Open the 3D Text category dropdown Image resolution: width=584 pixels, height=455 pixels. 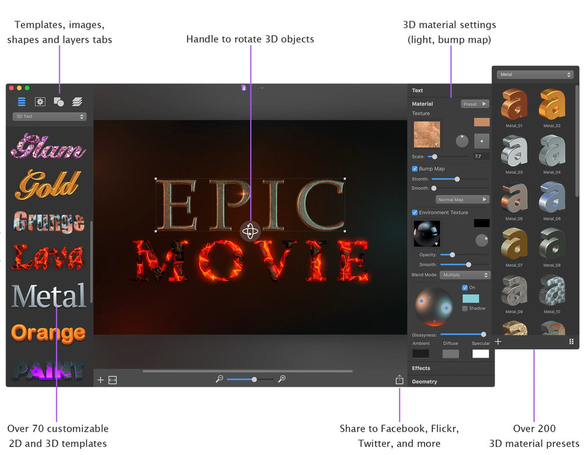tap(50, 117)
